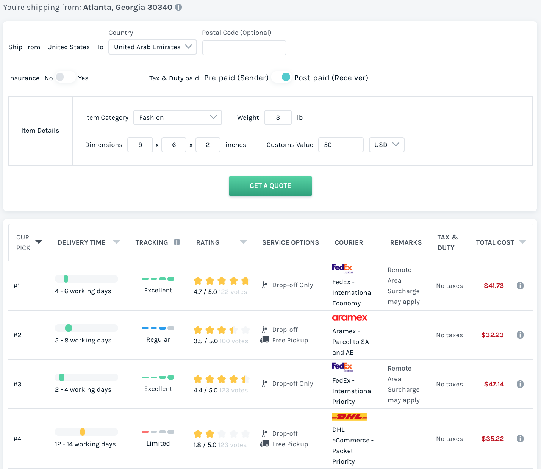541x469 pixels.
Task: Click Limited tracking indicator bars
Action: tap(158, 432)
